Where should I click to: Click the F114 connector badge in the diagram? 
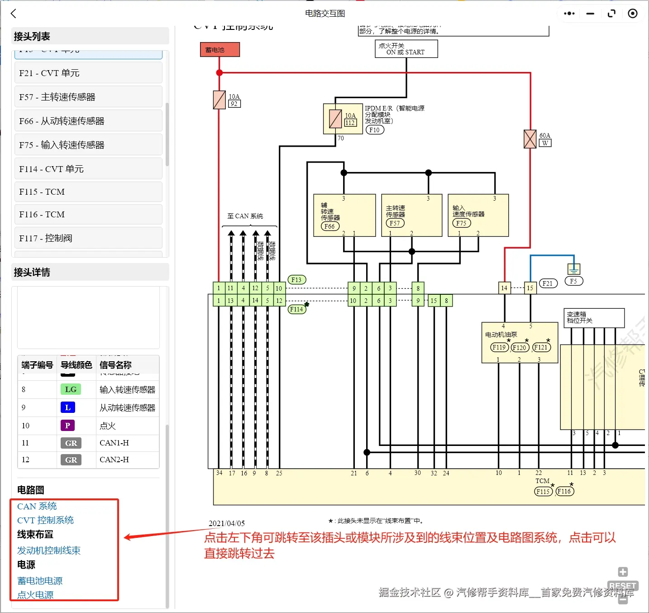(296, 309)
